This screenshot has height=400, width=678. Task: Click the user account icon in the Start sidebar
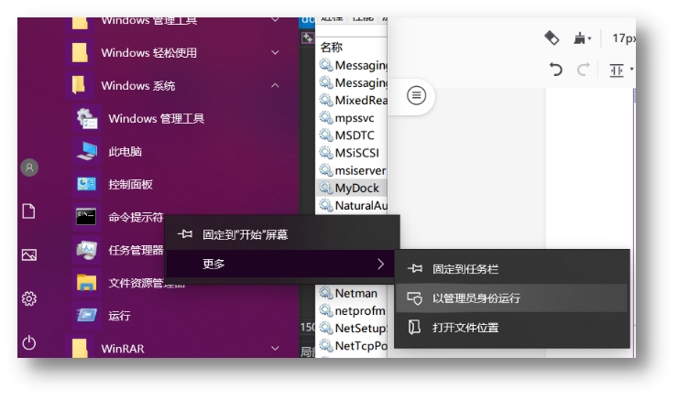(x=29, y=168)
